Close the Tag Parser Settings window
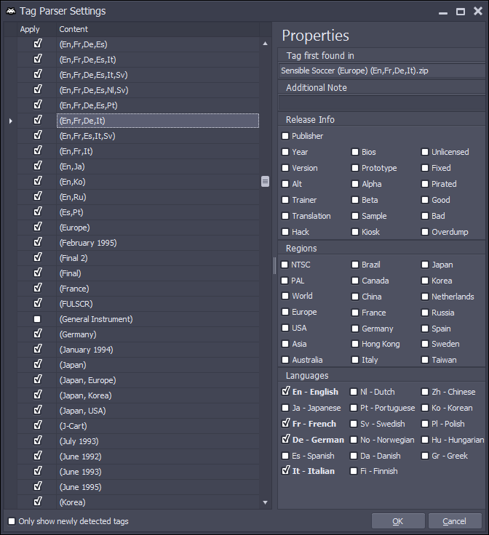The width and height of the screenshot is (489, 535). point(478,11)
